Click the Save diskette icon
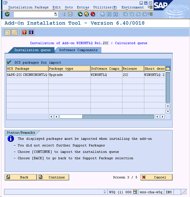Screen dimensions: 190x197 point(70,14)
